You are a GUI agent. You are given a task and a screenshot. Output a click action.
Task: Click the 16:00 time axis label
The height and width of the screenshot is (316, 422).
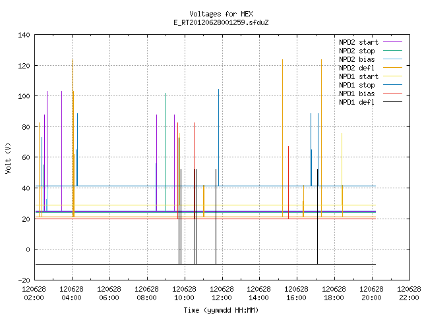tap(296, 298)
